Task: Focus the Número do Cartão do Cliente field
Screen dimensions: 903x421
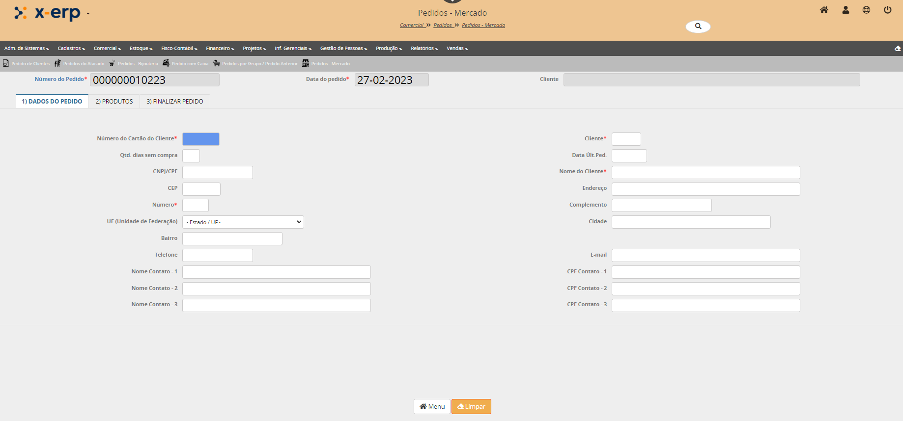Action: coord(200,139)
